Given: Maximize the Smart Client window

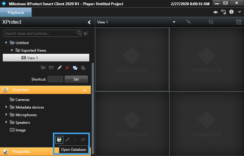Looking at the screenshot, I should click(x=225, y=3).
